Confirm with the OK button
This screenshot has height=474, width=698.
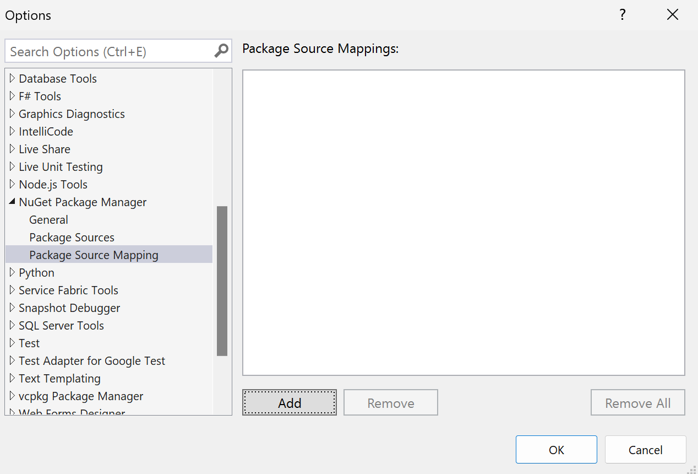tap(557, 450)
